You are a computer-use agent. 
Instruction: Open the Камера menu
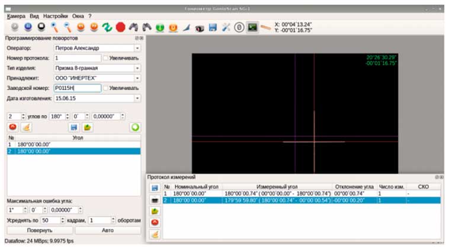point(16,16)
